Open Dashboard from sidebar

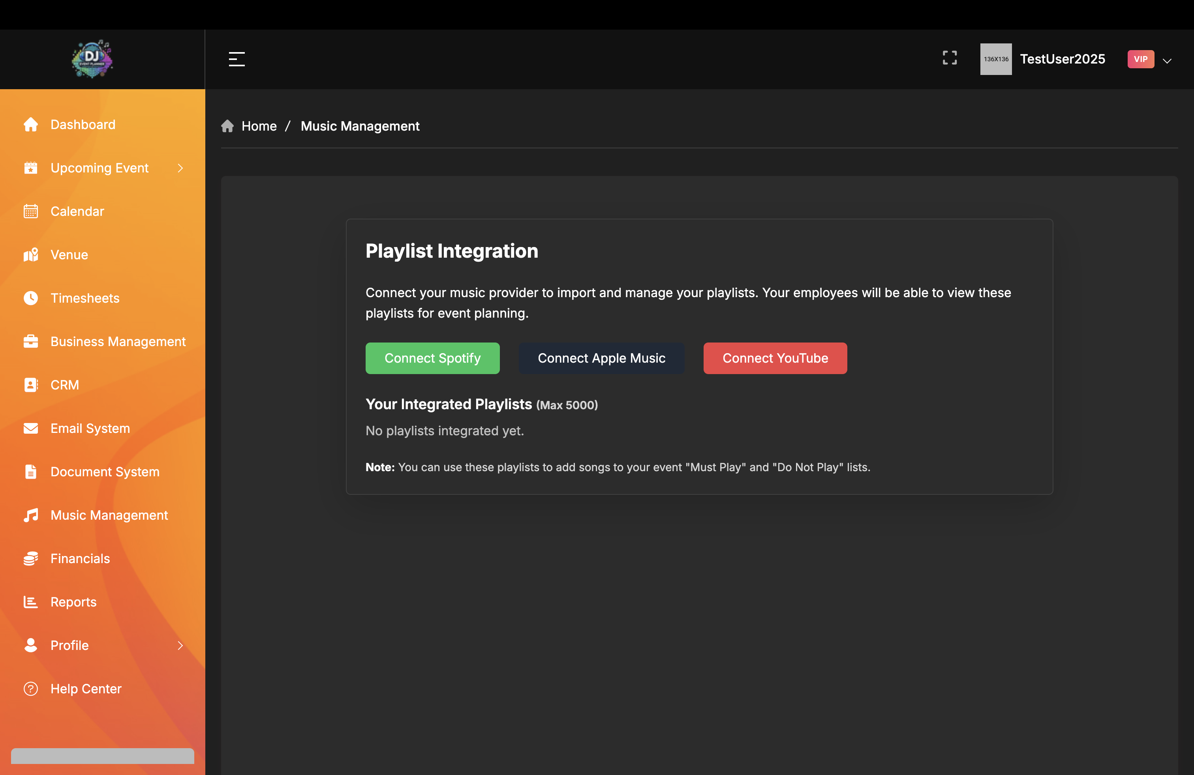[x=83, y=124]
